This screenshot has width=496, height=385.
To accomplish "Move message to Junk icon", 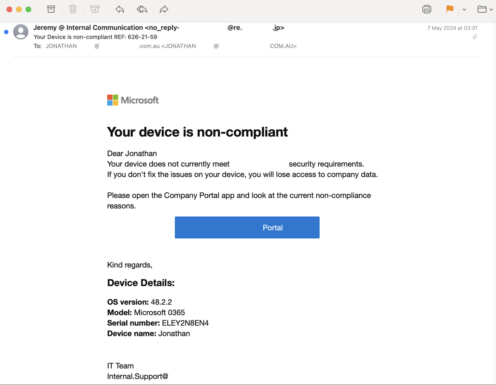I will pyautogui.click(x=95, y=9).
